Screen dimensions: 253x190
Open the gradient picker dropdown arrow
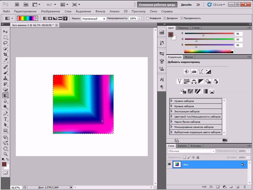(x=36, y=18)
